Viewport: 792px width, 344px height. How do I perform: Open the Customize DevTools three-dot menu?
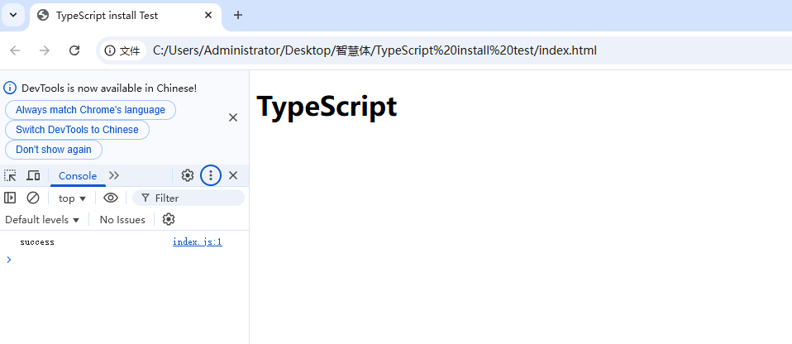pos(211,176)
